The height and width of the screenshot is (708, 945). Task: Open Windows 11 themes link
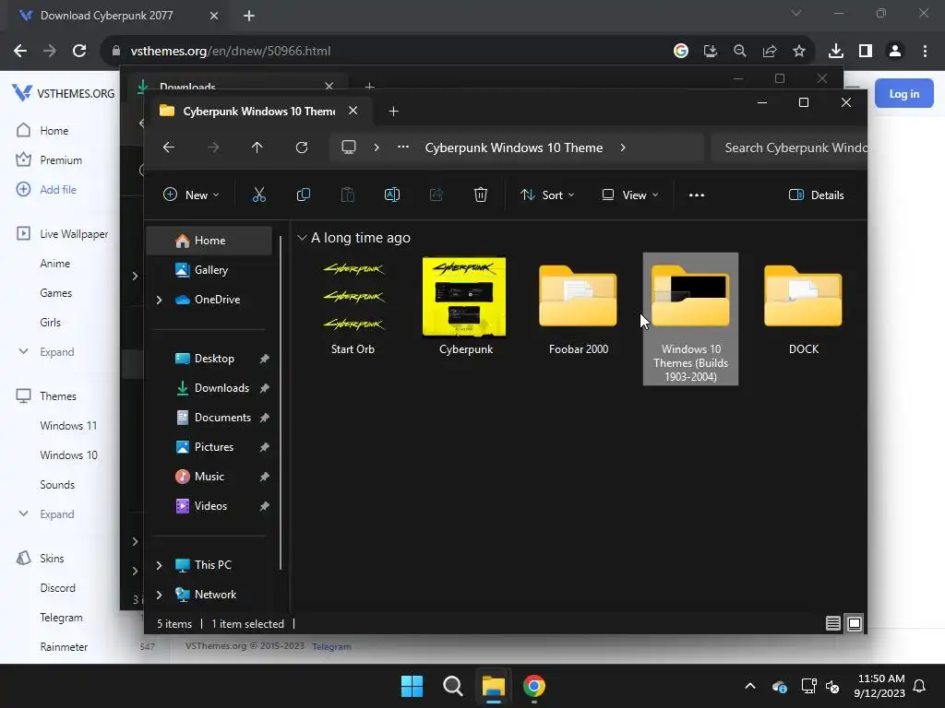(x=68, y=426)
